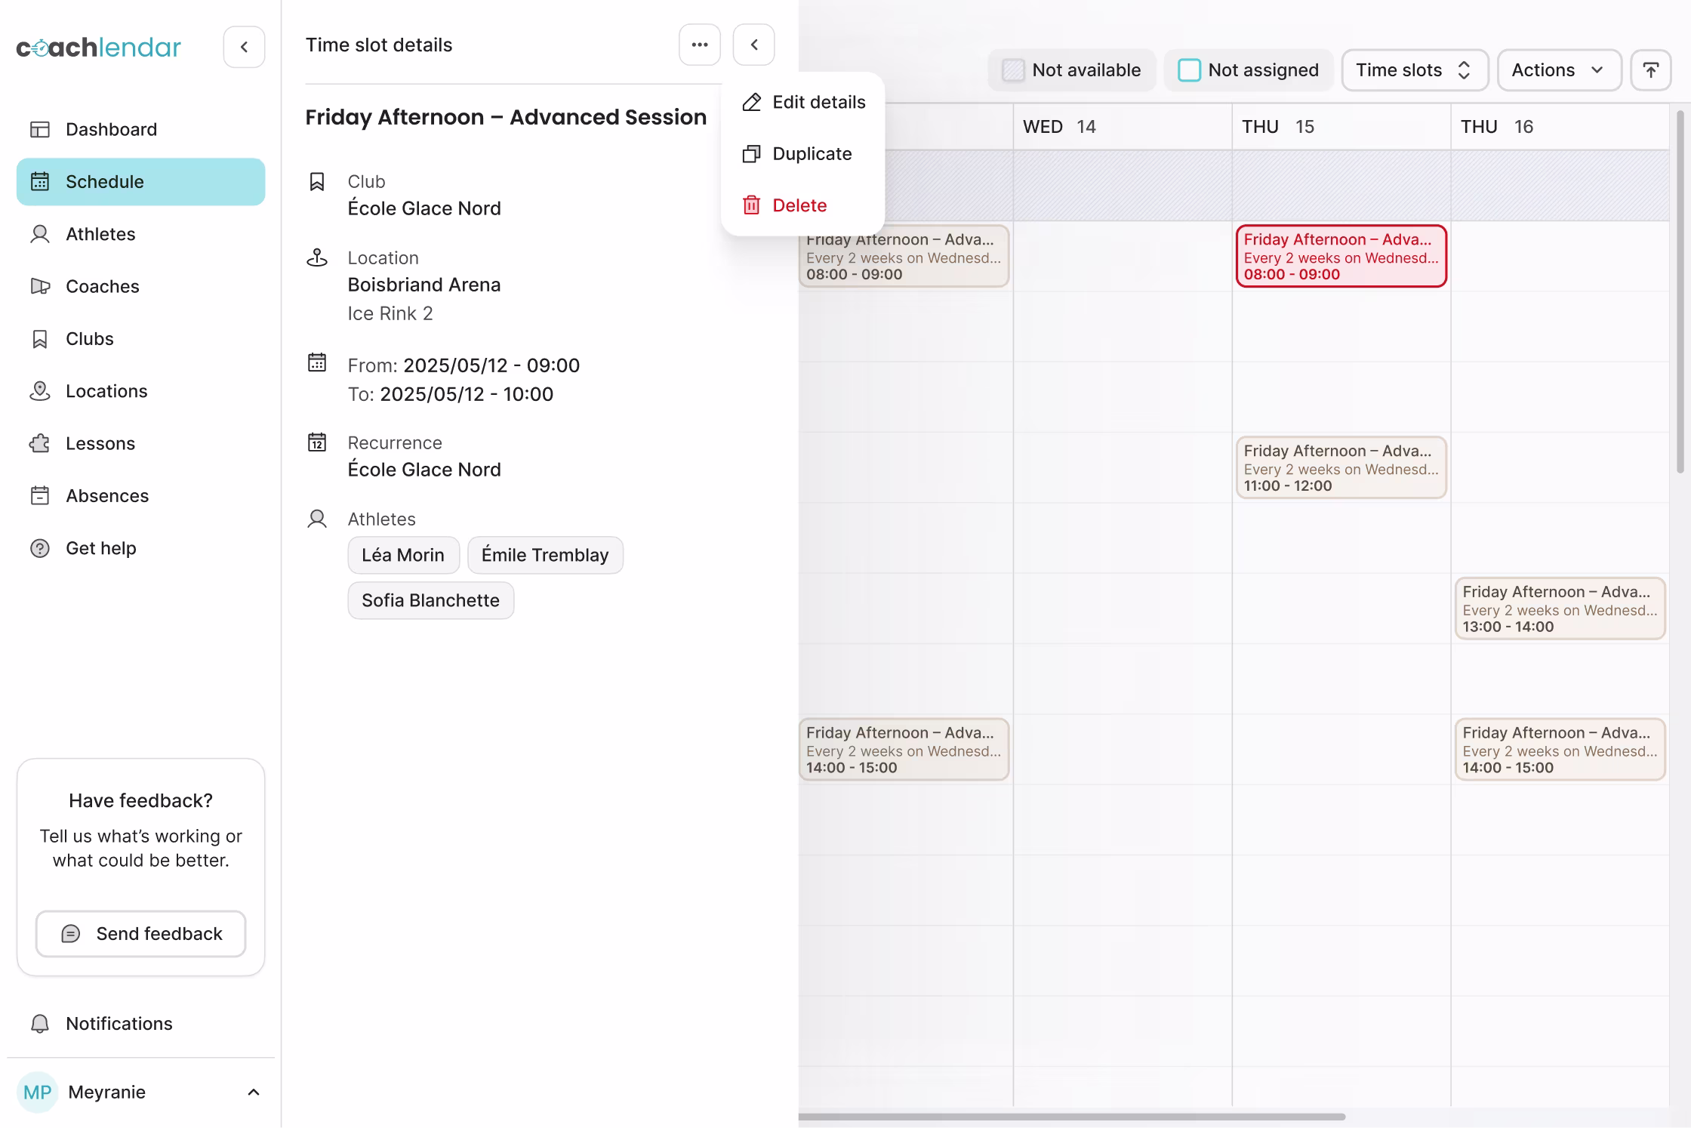Choose Delete in the context menu
Image resolution: width=1691 pixels, height=1128 pixels.
[799, 205]
